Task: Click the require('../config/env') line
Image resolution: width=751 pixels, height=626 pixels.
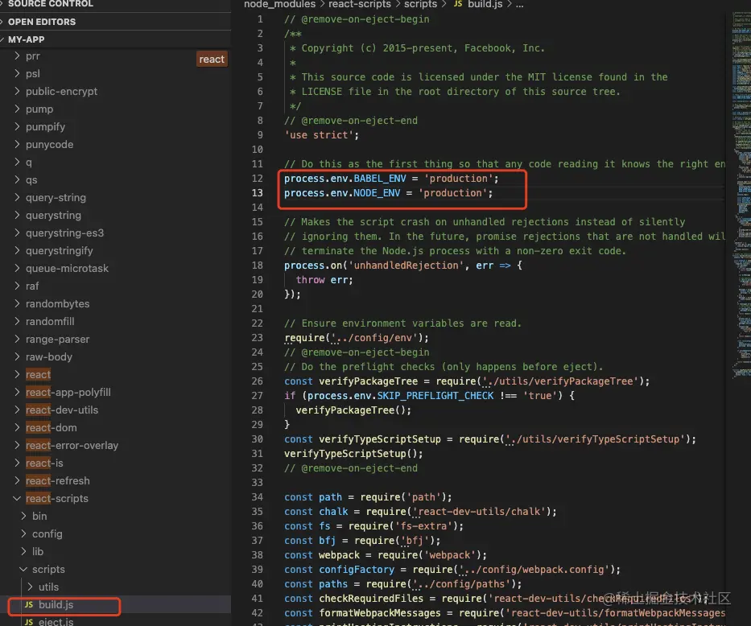Action: pos(357,337)
